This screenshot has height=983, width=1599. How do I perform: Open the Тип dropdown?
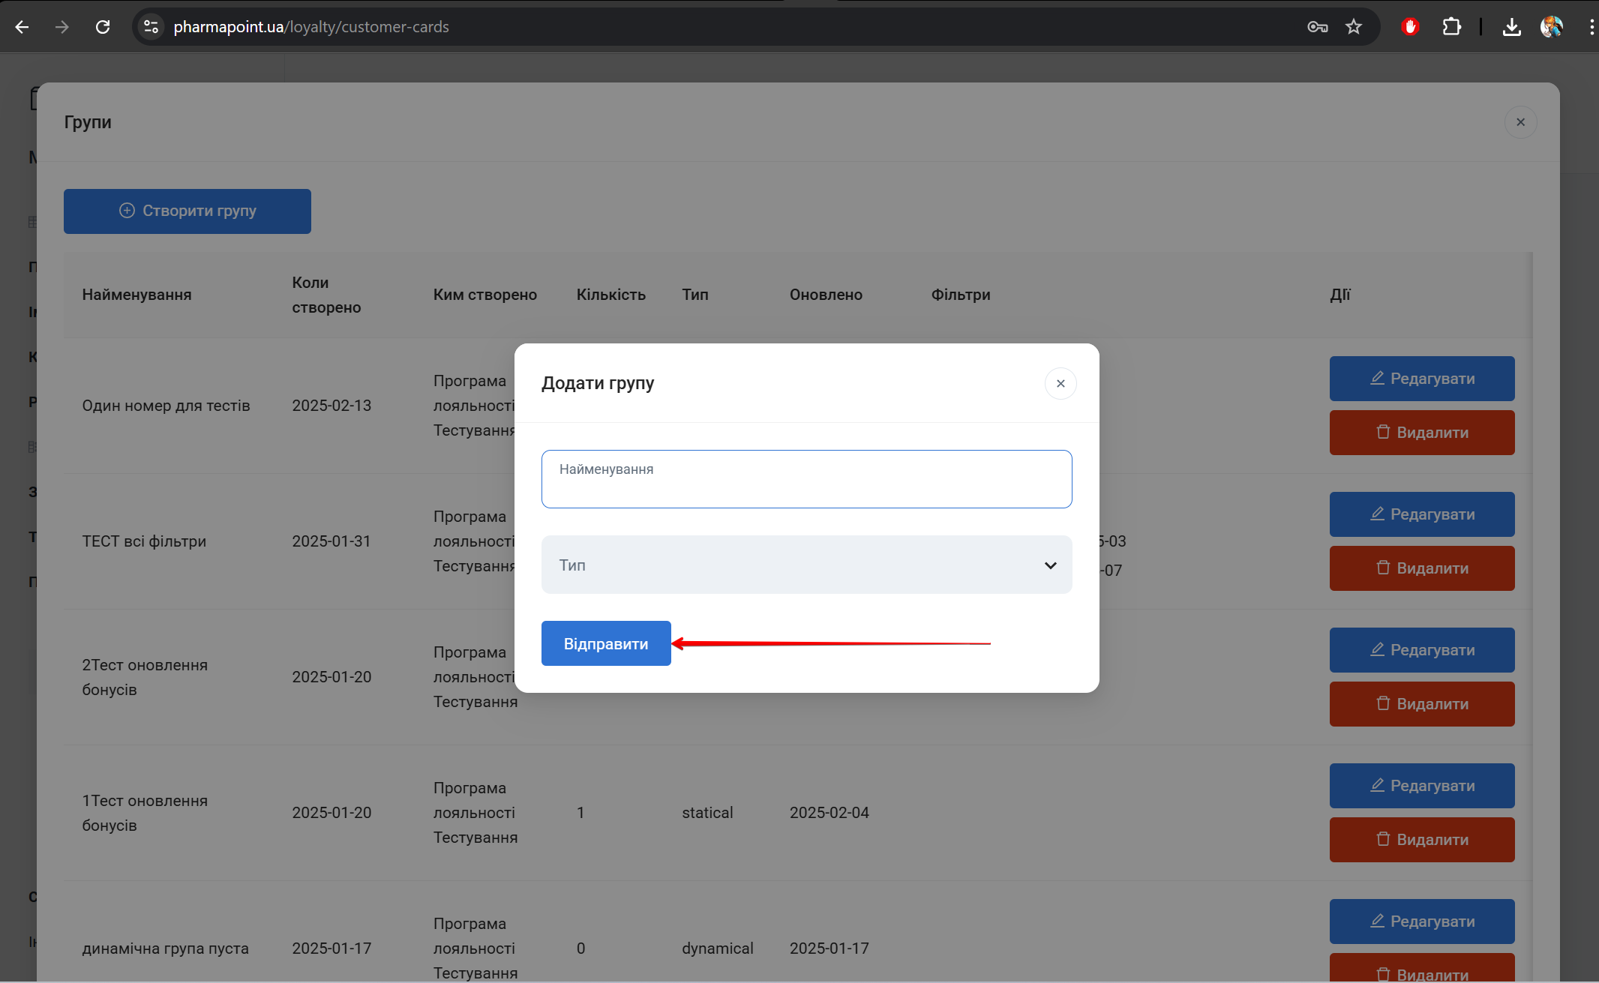coord(806,565)
